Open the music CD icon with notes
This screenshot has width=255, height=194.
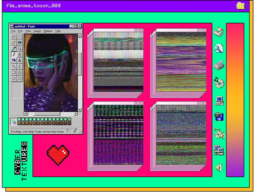[219, 83]
